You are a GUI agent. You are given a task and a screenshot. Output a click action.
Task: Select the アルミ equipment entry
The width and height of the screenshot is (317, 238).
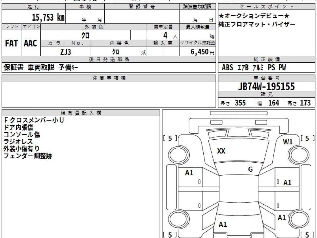point(258,68)
